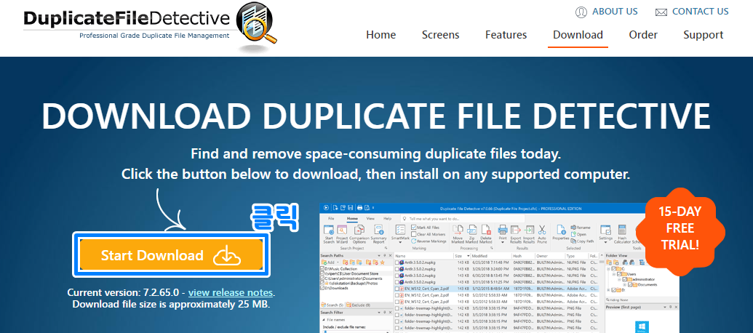Screen dimensions: 753x333
Task: Open the Support nav item
Action: click(703, 35)
